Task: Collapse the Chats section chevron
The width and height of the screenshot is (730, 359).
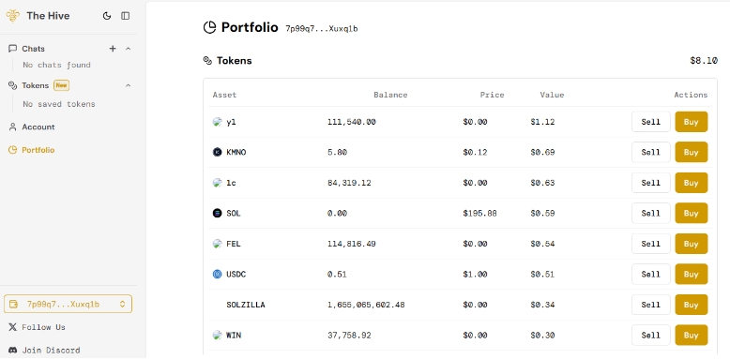Action: click(129, 49)
